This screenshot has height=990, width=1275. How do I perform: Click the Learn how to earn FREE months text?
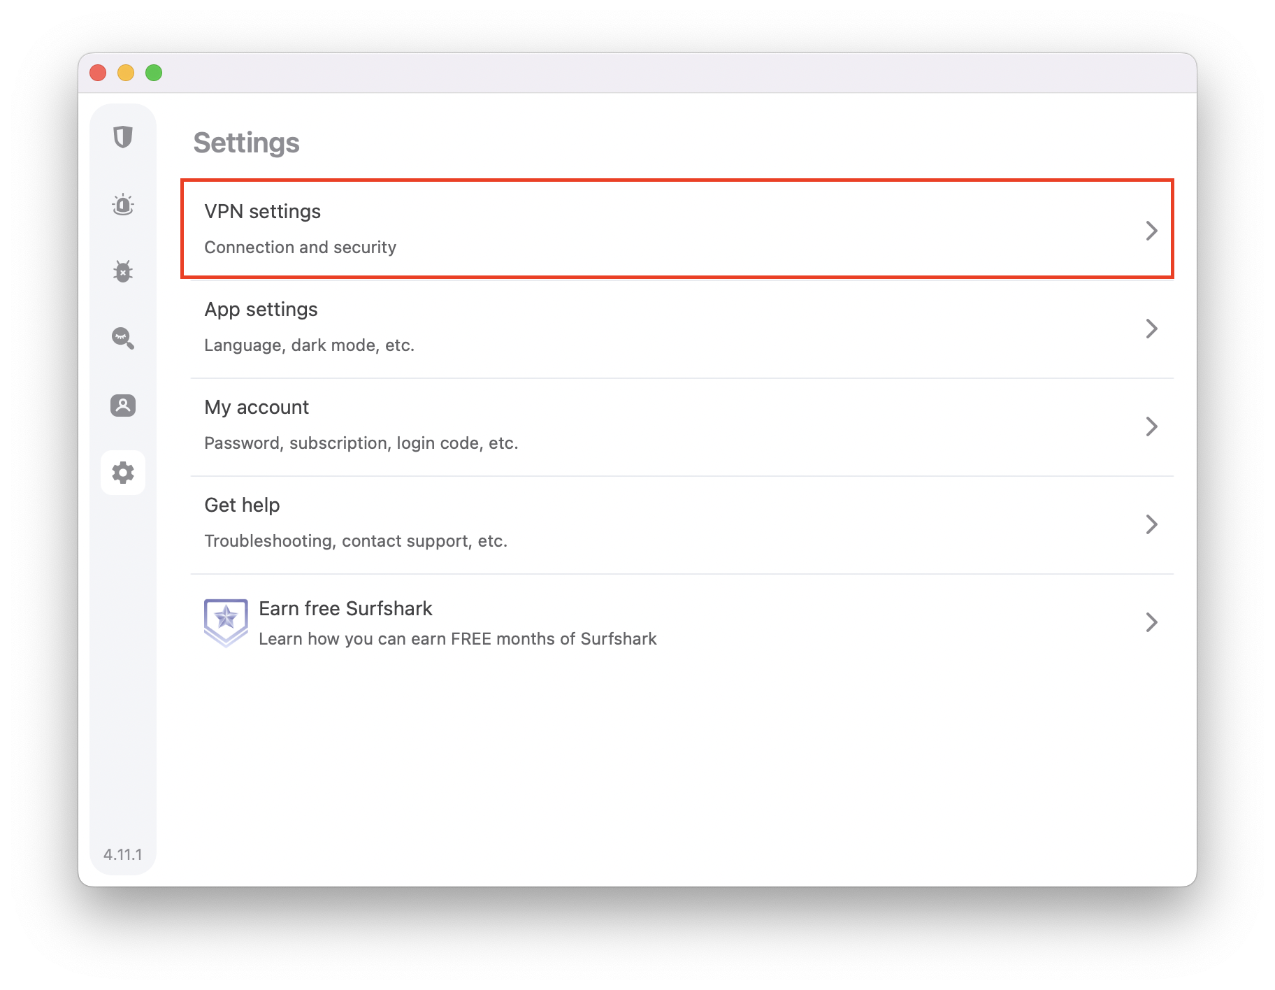pos(457,638)
